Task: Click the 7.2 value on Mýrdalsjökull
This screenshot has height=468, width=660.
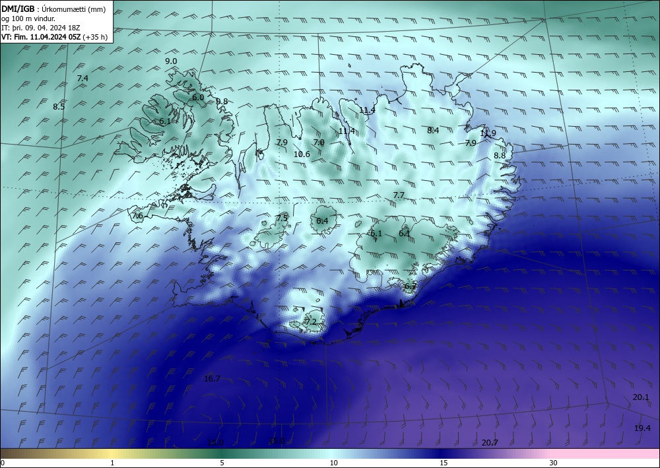Action: [x=311, y=322]
